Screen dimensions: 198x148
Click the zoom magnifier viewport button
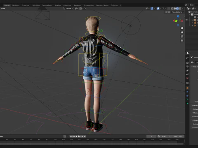coord(182,28)
